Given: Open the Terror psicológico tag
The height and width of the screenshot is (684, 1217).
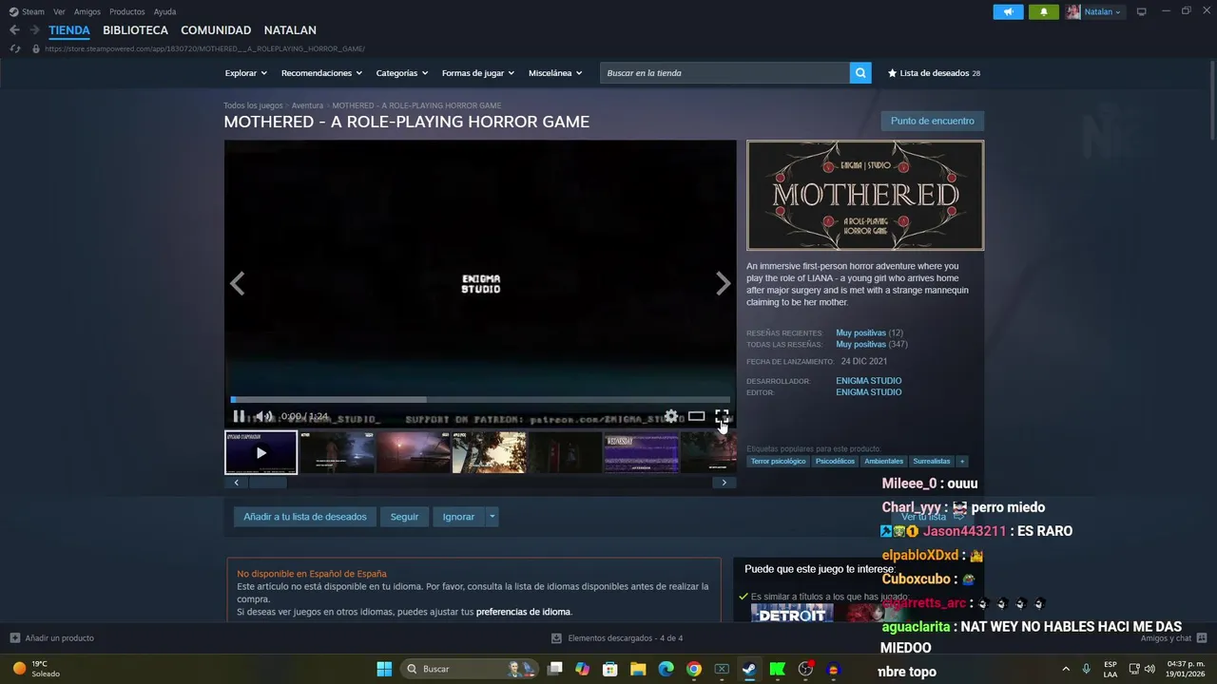Looking at the screenshot, I should click(778, 462).
